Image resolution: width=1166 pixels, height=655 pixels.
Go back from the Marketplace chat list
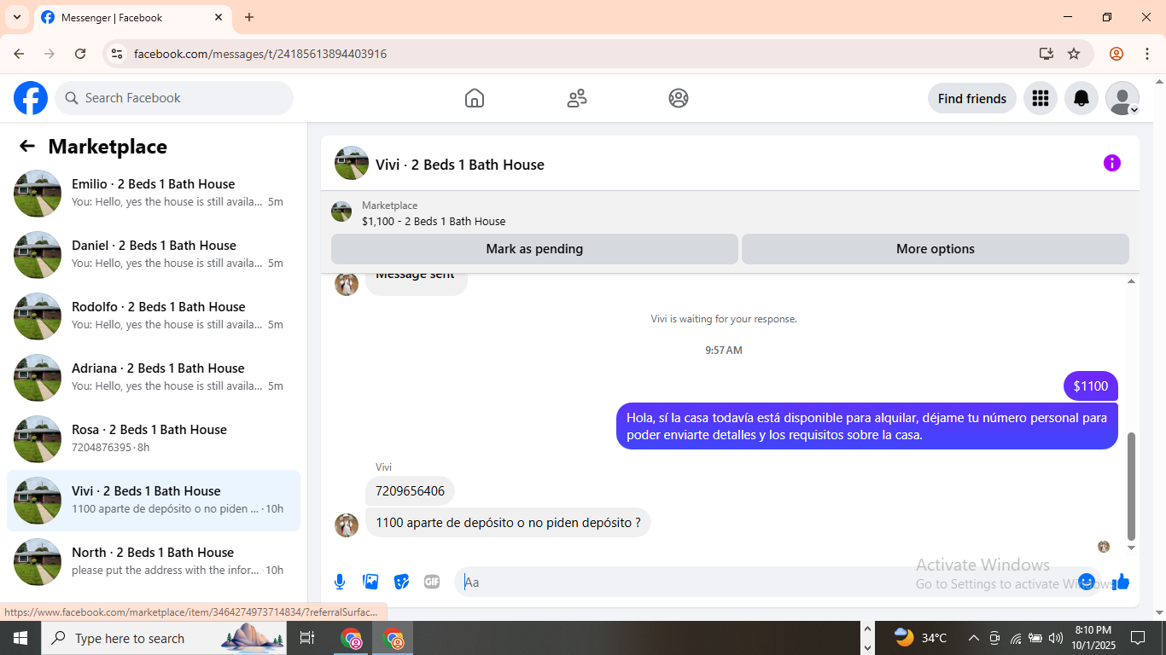tap(27, 147)
